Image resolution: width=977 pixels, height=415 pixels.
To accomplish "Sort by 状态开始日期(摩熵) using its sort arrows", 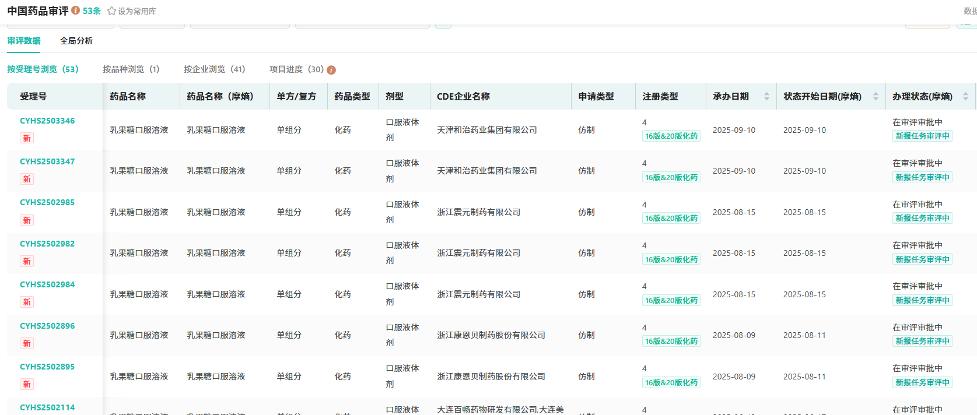I will (876, 97).
